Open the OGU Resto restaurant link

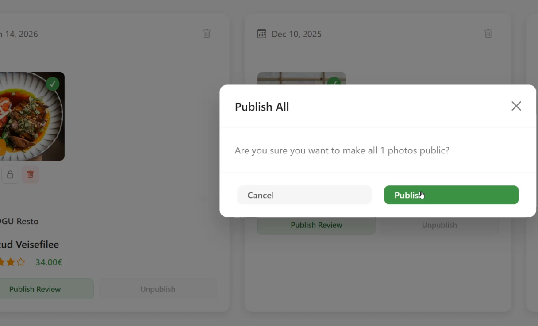tap(19, 221)
